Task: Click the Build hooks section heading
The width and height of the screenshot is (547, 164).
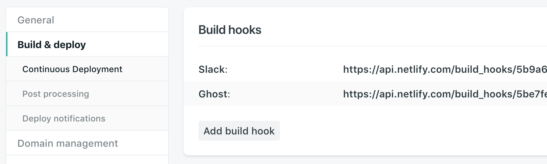Action: (x=230, y=30)
